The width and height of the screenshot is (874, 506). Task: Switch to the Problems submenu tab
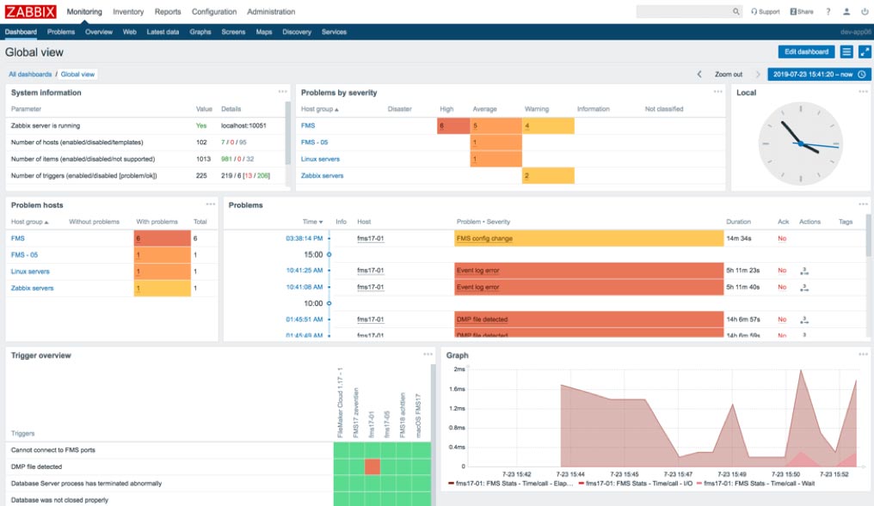(x=61, y=32)
